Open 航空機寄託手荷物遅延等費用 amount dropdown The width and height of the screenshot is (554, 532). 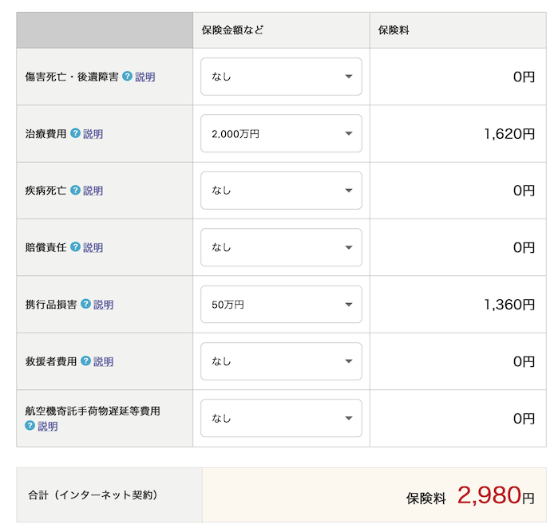tap(281, 418)
